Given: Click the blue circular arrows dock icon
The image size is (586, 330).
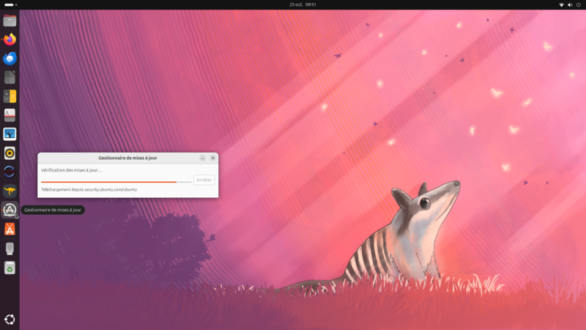Looking at the screenshot, I should [10, 172].
